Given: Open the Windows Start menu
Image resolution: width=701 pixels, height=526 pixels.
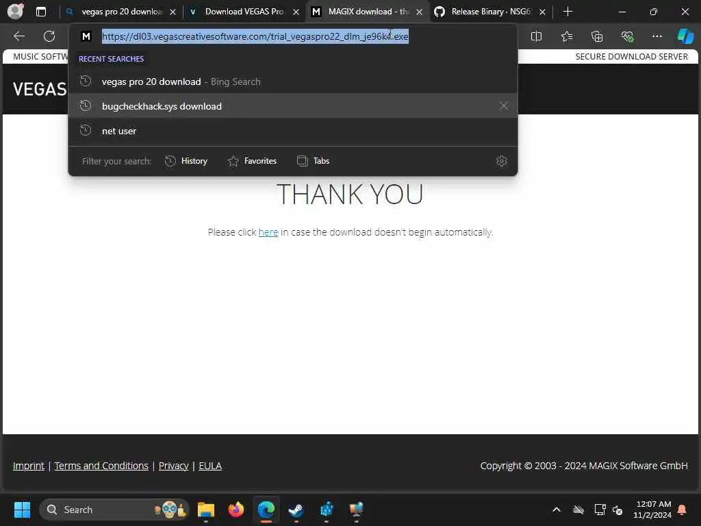Looking at the screenshot, I should click(22, 510).
